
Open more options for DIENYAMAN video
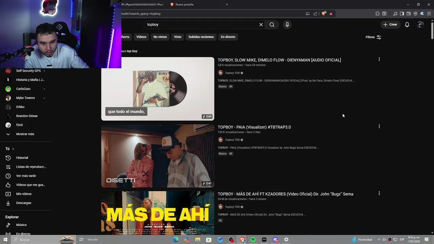[x=379, y=59]
